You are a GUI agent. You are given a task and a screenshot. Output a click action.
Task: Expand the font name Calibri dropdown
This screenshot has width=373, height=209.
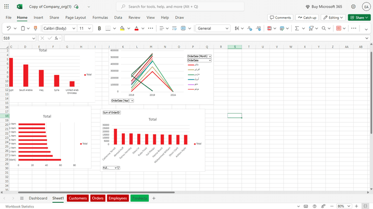tap(74, 28)
